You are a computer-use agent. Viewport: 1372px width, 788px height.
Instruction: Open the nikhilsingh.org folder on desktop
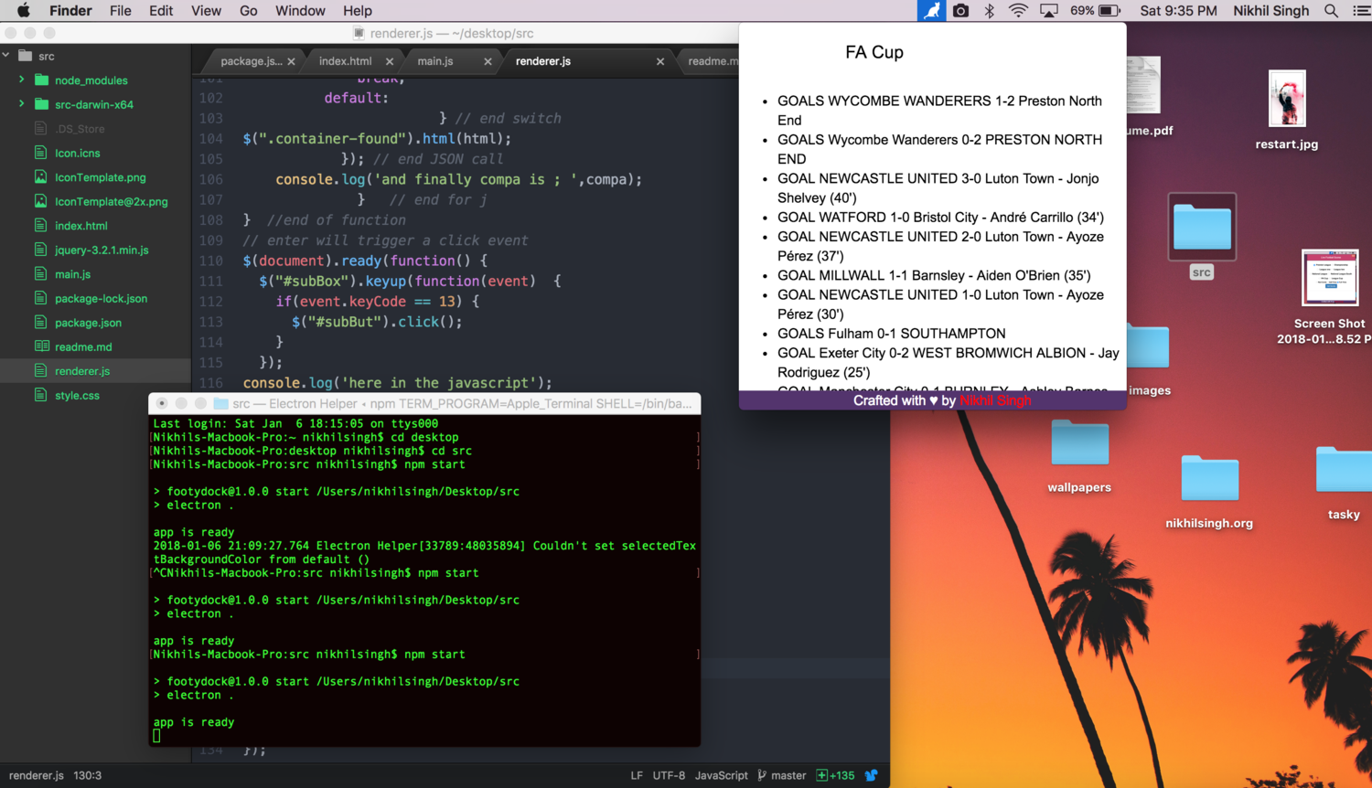pyautogui.click(x=1209, y=491)
